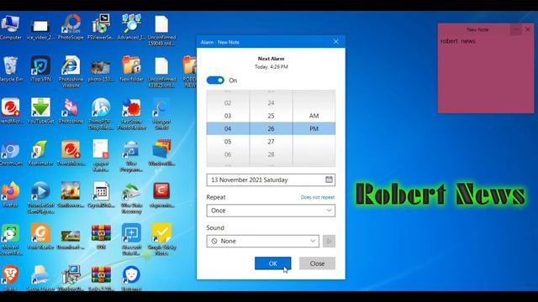The width and height of the screenshot is (538, 302).
Task: Select hour 03 in the time picker
Action: (228, 116)
